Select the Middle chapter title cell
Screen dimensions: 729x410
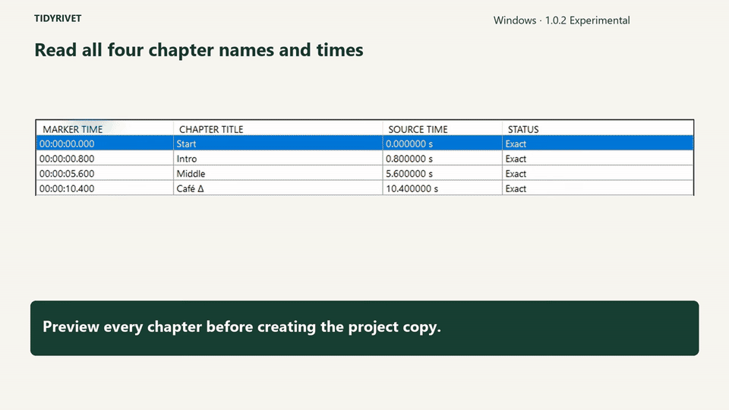278,173
